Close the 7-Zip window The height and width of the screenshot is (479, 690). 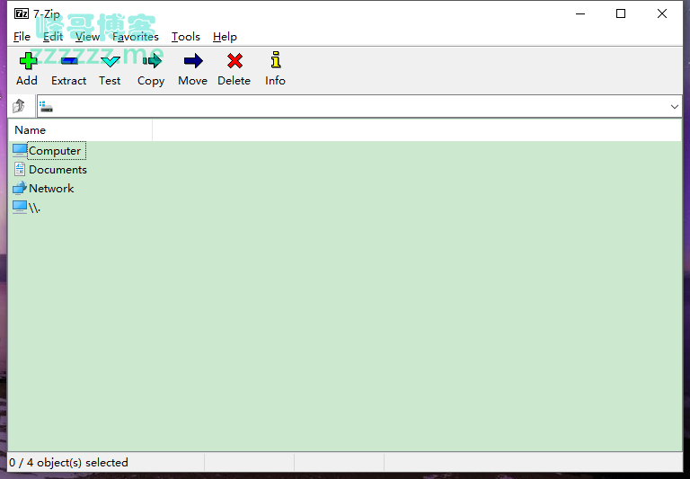tap(662, 13)
